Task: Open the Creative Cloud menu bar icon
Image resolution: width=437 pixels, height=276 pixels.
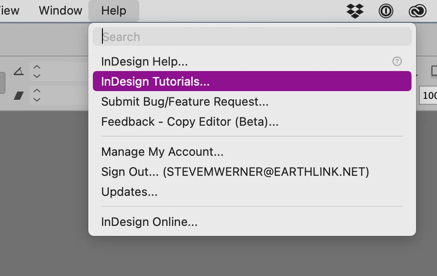Action: click(417, 11)
